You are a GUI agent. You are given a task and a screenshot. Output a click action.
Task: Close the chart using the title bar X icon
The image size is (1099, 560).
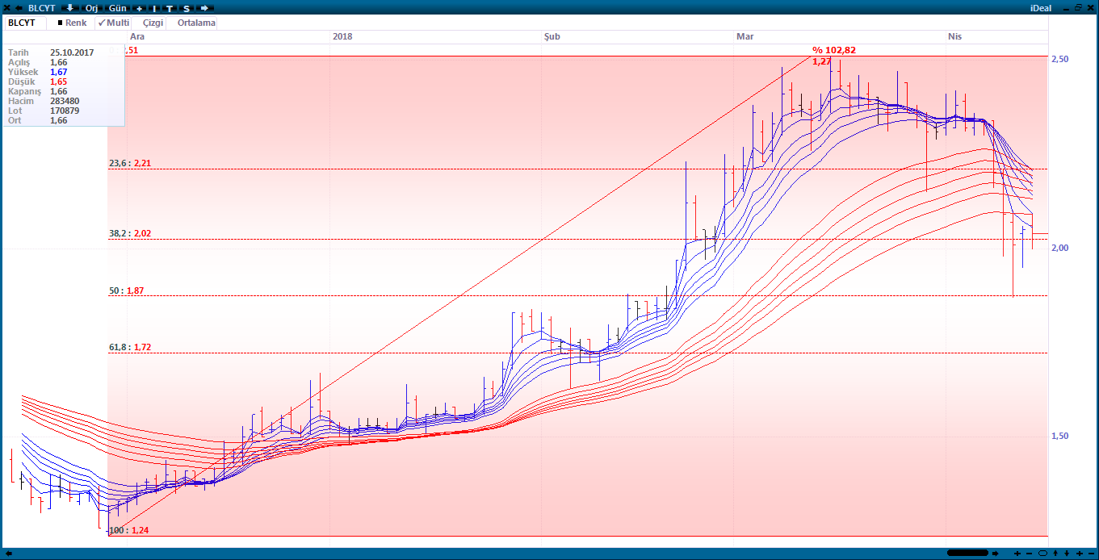point(7,8)
